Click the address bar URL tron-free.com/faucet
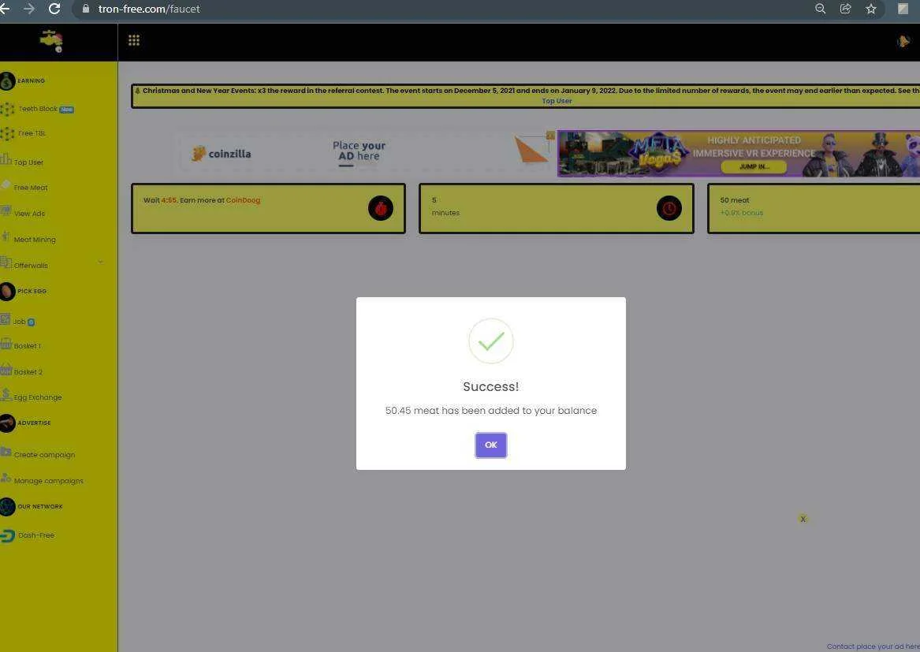Screen dimensions: 920x652 [x=149, y=9]
